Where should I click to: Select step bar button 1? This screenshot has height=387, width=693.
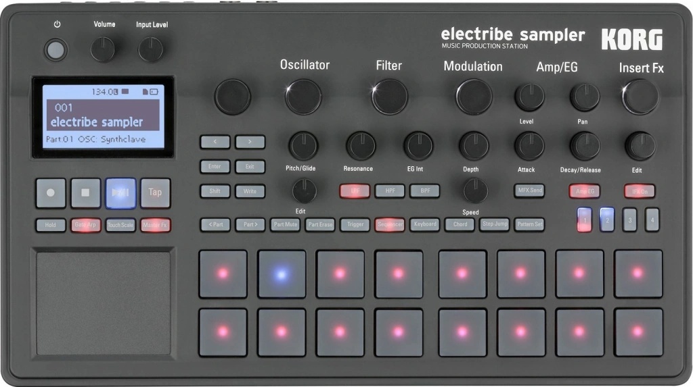click(584, 220)
